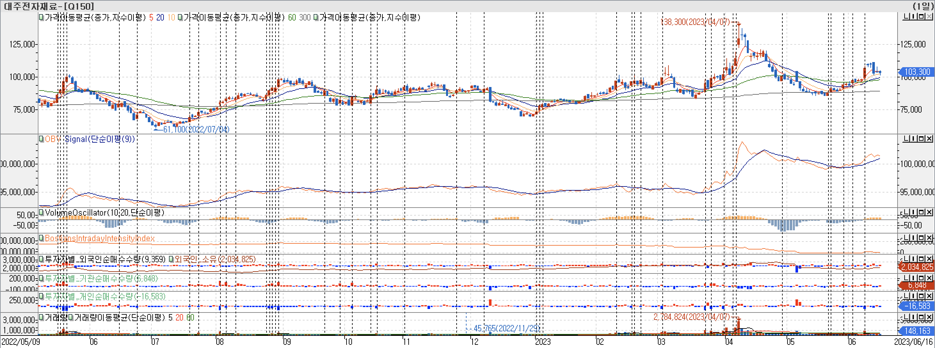
Task: Maximize the VolumeOscillator panel
Action: tap(921, 212)
